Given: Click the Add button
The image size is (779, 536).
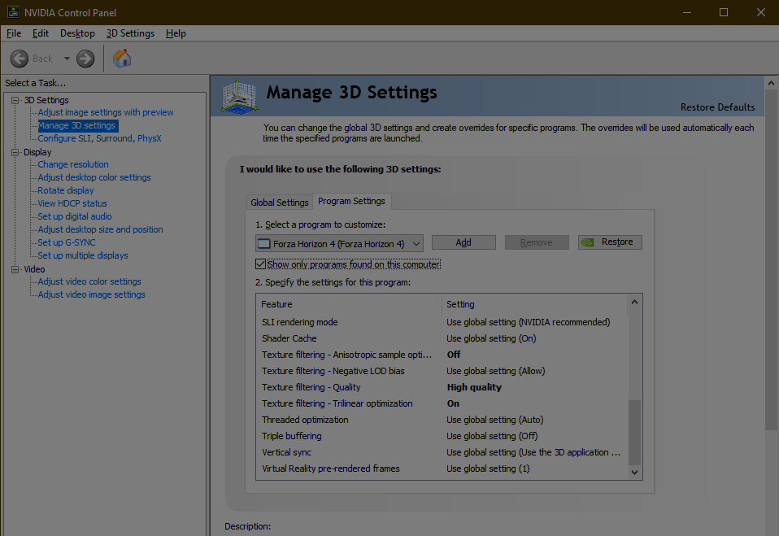Looking at the screenshot, I should (463, 242).
